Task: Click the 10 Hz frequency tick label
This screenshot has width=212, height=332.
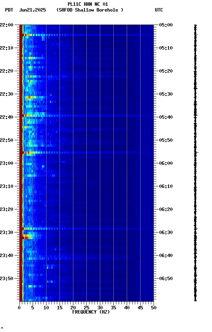Action: (x=46, y=308)
